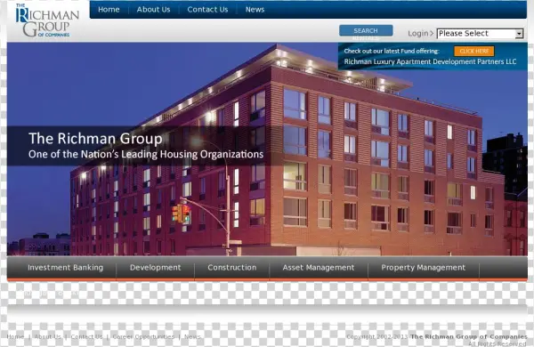This screenshot has width=534, height=347.
Task: Click the Richman Group logo
Action: (x=47, y=20)
